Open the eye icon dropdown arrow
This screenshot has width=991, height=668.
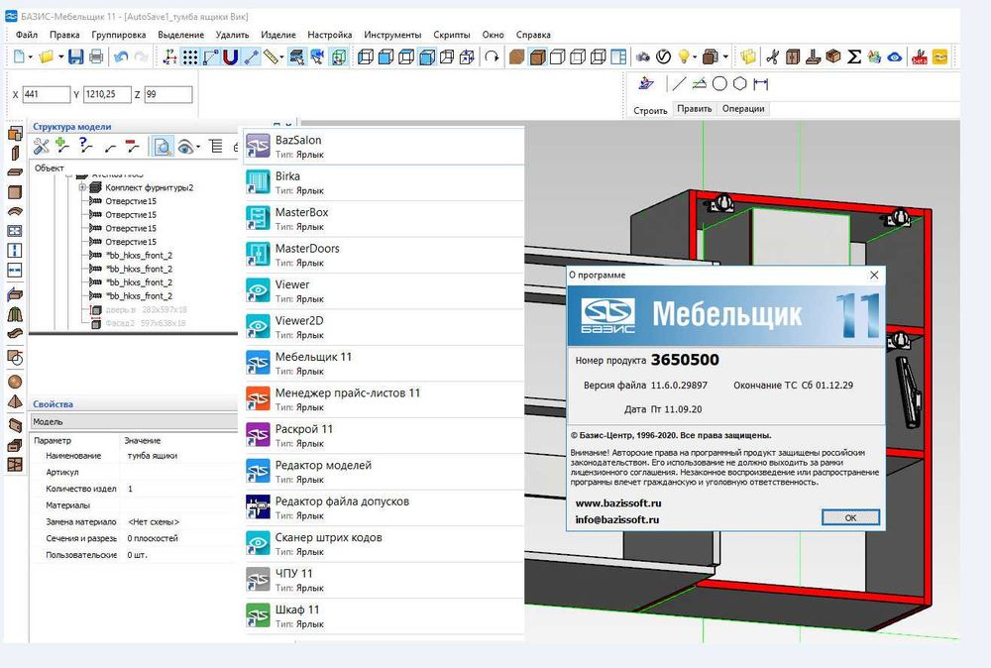point(198,147)
